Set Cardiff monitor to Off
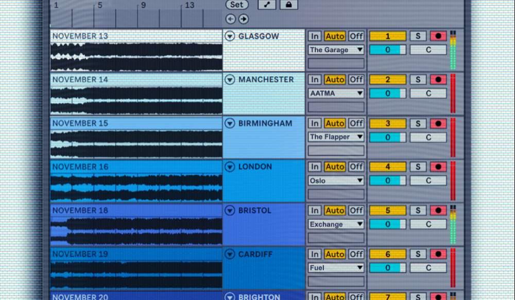The image size is (515, 300). point(356,254)
